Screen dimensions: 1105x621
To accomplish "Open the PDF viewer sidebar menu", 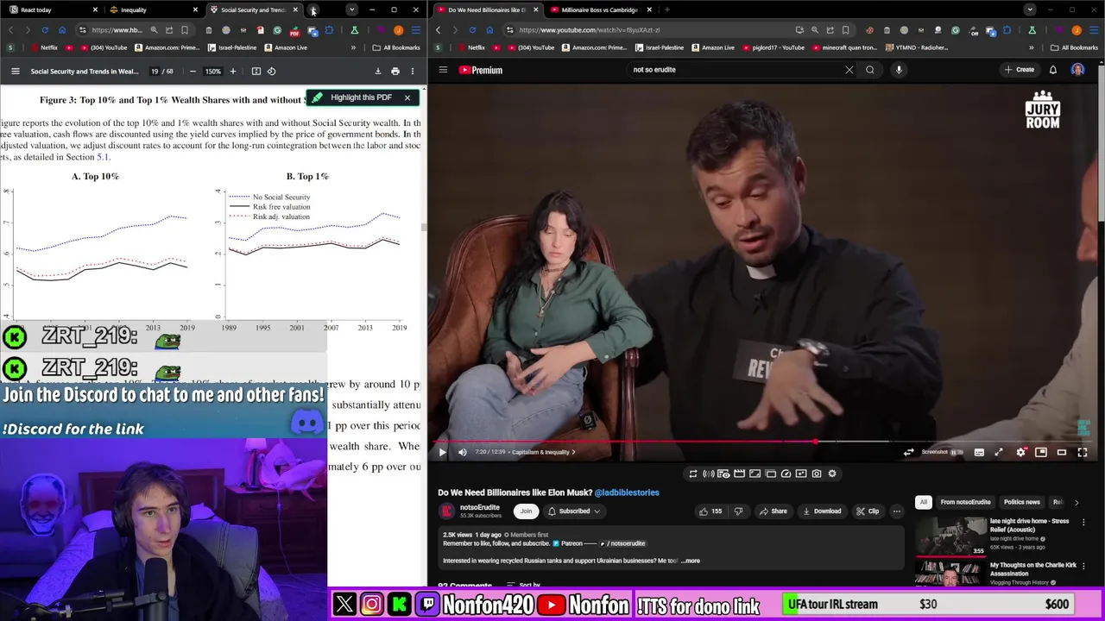I will (15, 71).
